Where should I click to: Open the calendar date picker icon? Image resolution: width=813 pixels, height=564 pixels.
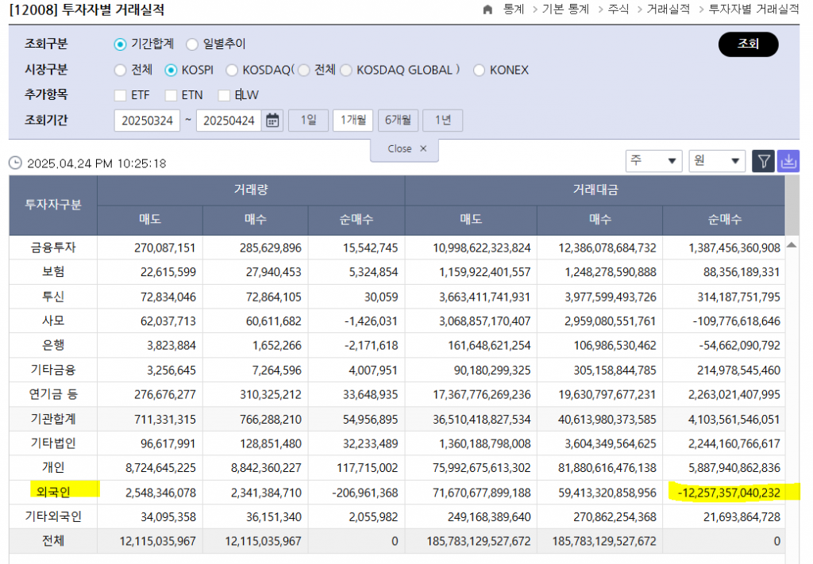272,121
